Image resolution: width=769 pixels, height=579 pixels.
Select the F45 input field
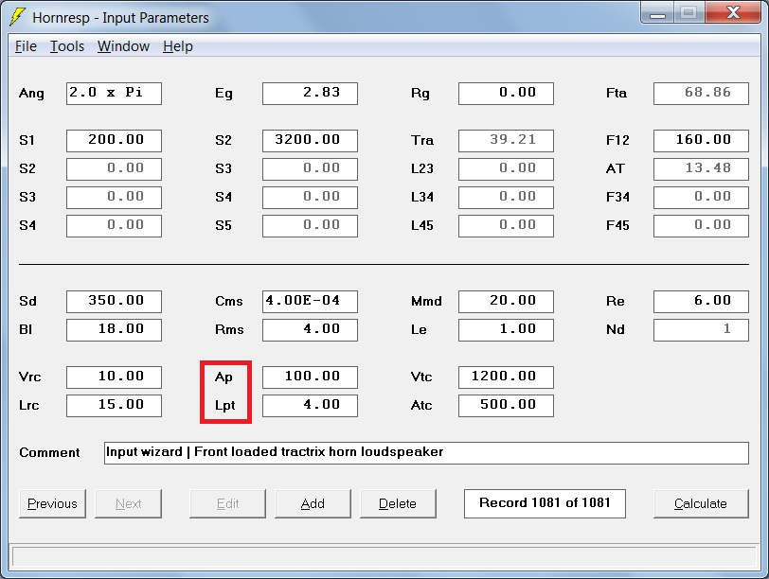pyautogui.click(x=702, y=226)
